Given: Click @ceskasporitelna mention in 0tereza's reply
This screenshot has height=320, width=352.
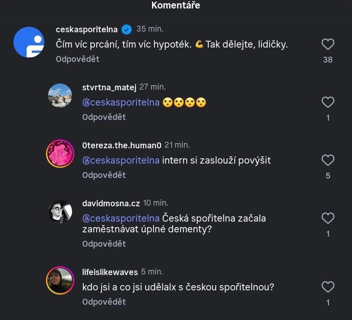Looking at the screenshot, I should 121,160.
